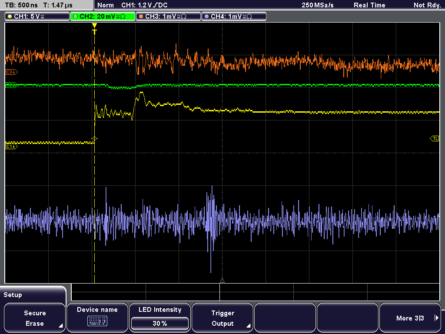Adjust the LED Intensity 30 % value

coord(160,324)
